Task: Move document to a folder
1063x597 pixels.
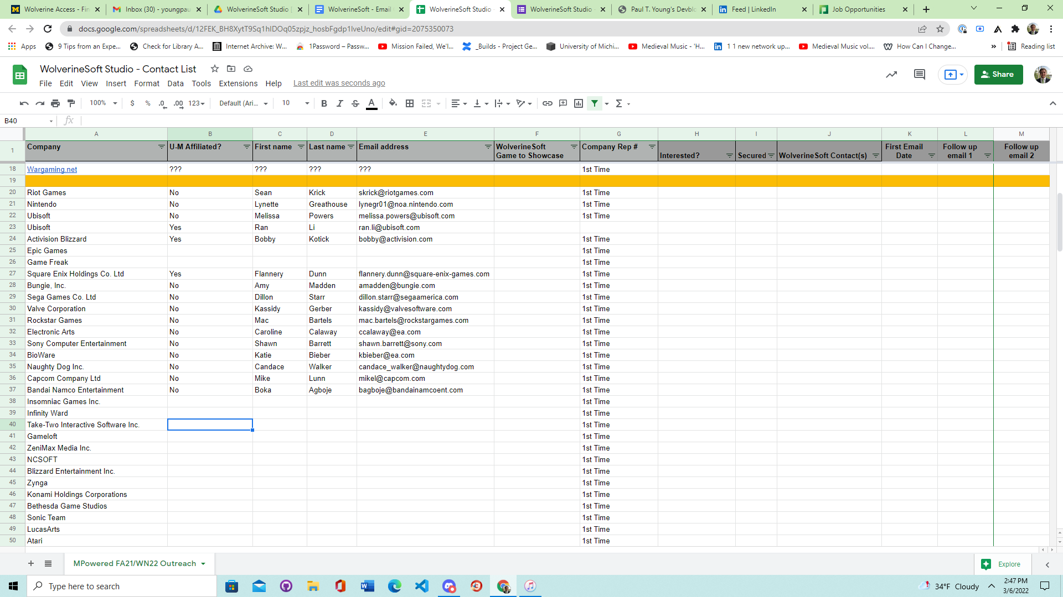Action: point(231,69)
